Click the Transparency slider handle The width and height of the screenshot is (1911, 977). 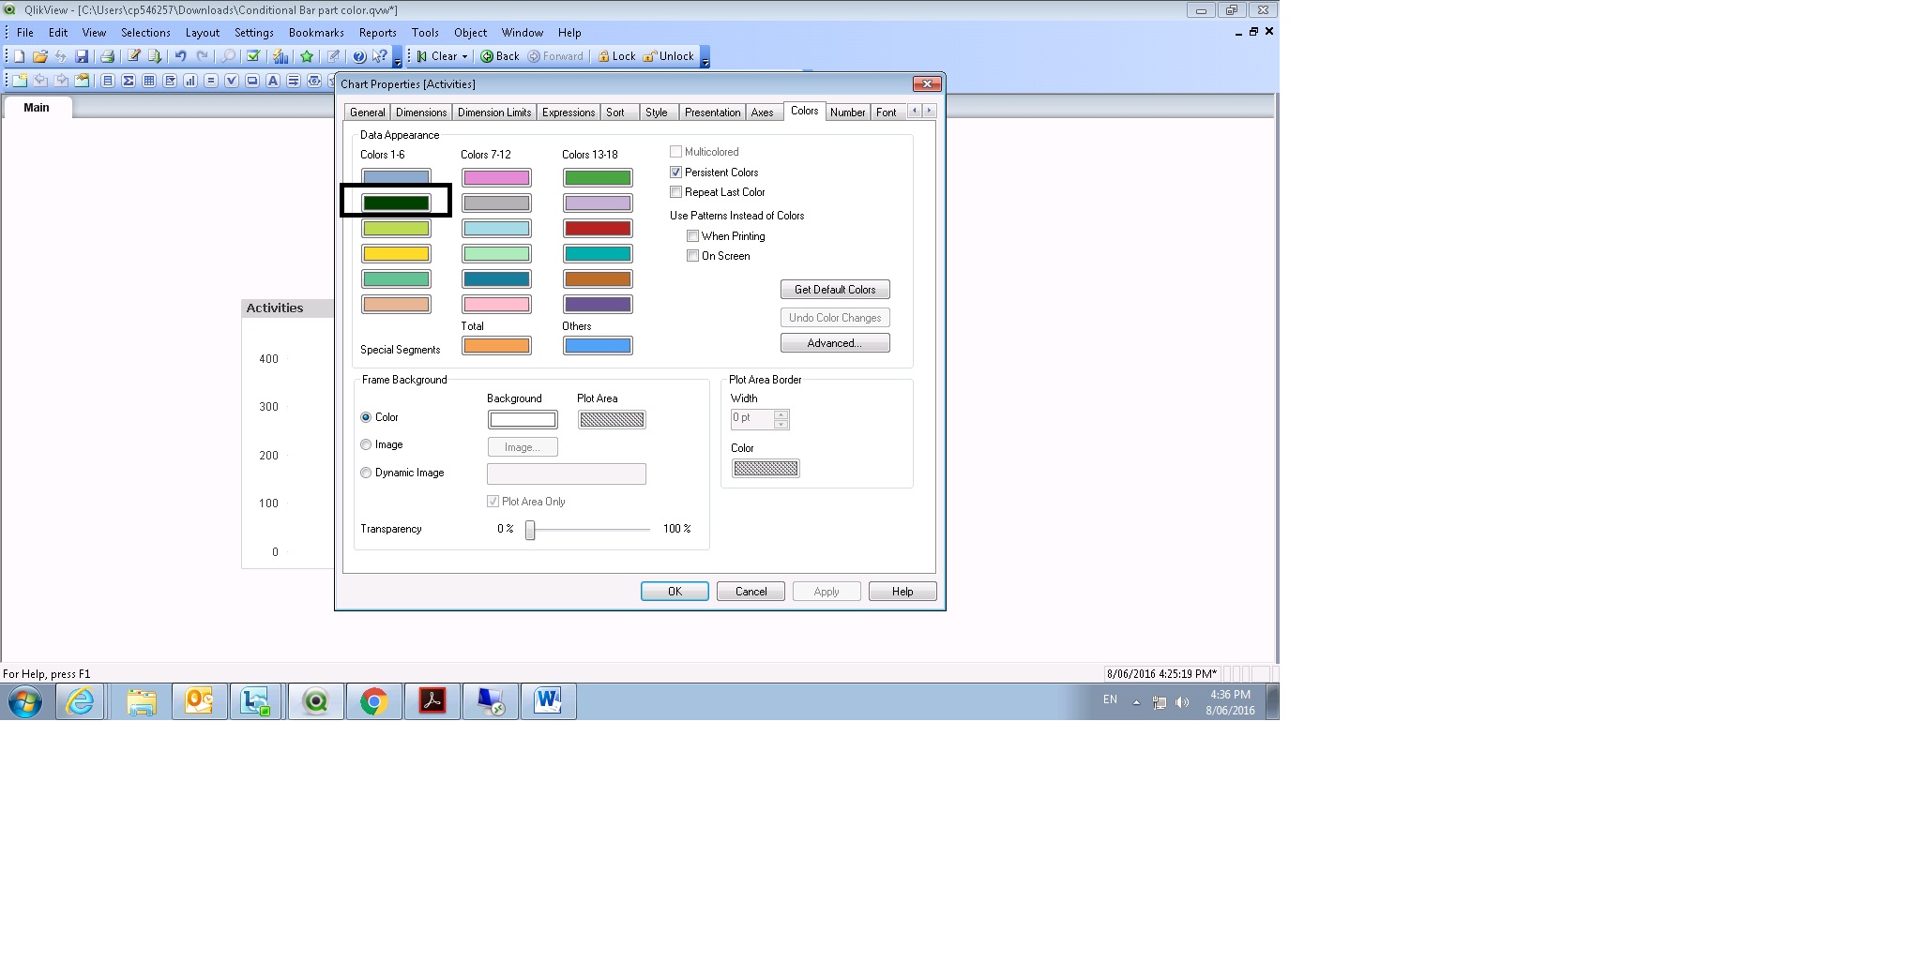[530, 530]
